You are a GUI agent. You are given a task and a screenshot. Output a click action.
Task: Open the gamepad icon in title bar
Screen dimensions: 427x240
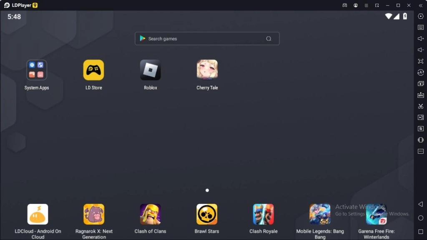pos(345,5)
